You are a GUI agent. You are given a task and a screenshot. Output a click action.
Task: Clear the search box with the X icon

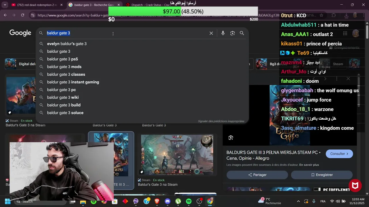(x=211, y=33)
